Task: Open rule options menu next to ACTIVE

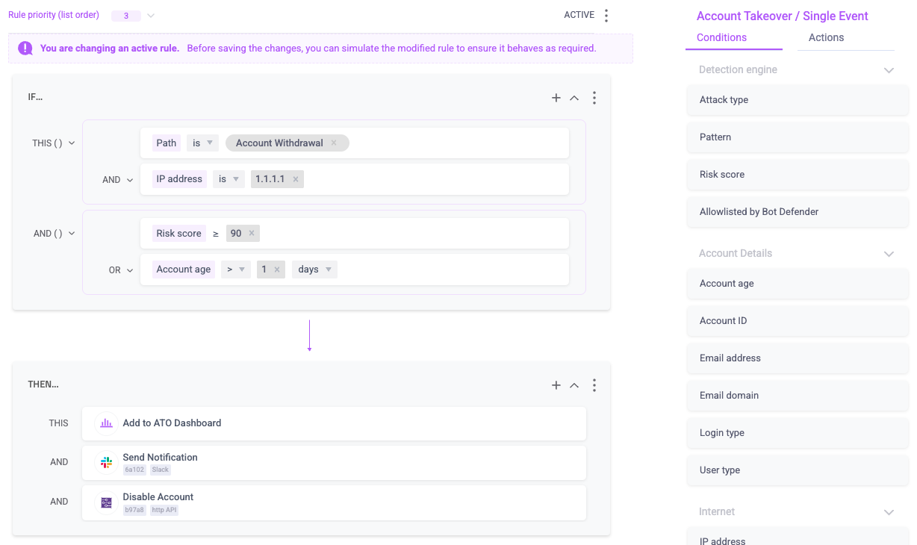Action: (x=606, y=15)
